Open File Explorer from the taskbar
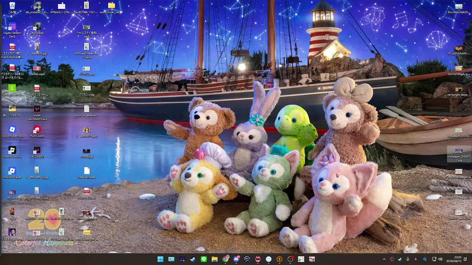This screenshot has width=472, height=265. (x=214, y=259)
